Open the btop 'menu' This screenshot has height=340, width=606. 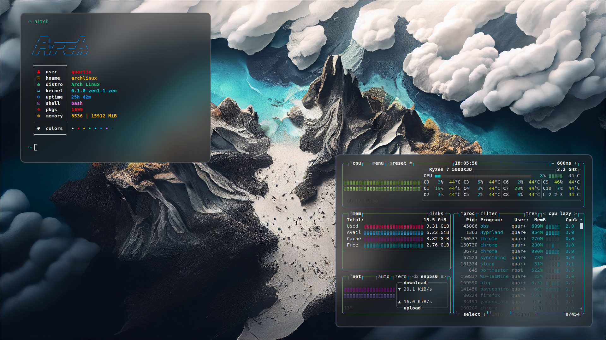[x=378, y=163]
